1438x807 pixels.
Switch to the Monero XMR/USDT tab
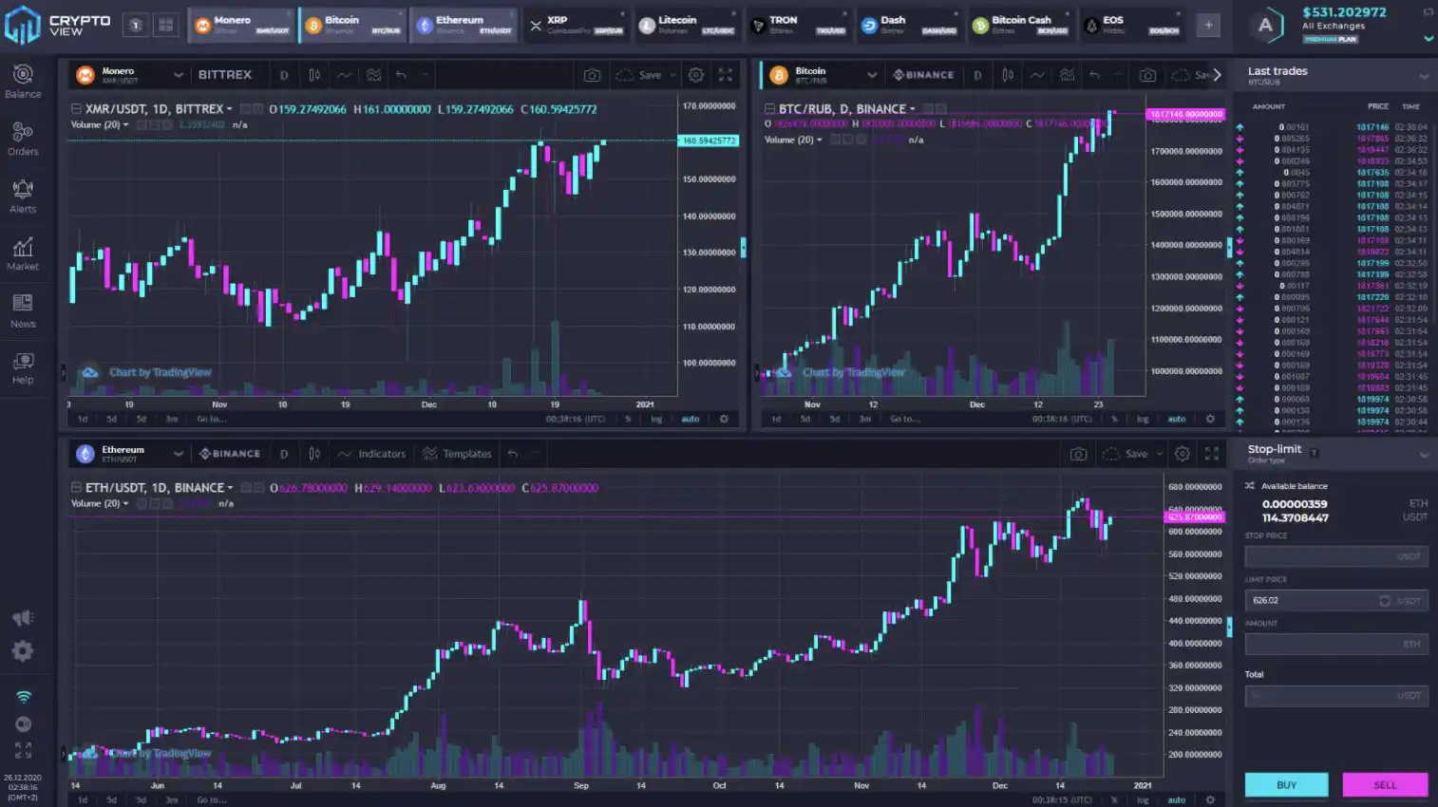[243, 25]
